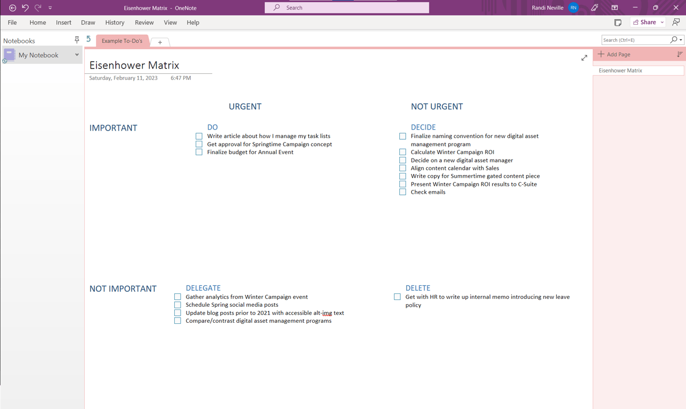
Task: Select the 'Example To-Do's' section tab
Action: pyautogui.click(x=122, y=40)
